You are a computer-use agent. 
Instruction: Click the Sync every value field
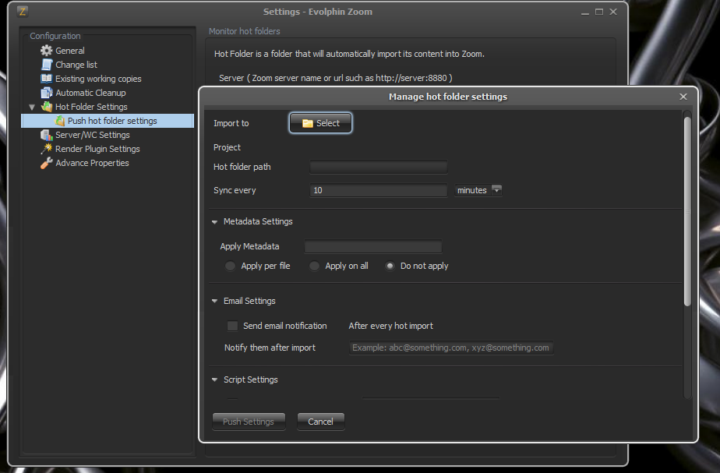click(379, 190)
